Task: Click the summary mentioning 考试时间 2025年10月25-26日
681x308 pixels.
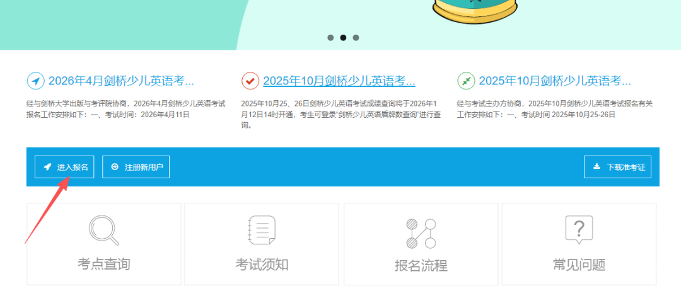Action: tap(555, 110)
